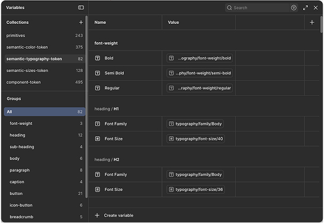Add a new collection with plus icon
Viewport: 324px width, 223px height.
81,22
